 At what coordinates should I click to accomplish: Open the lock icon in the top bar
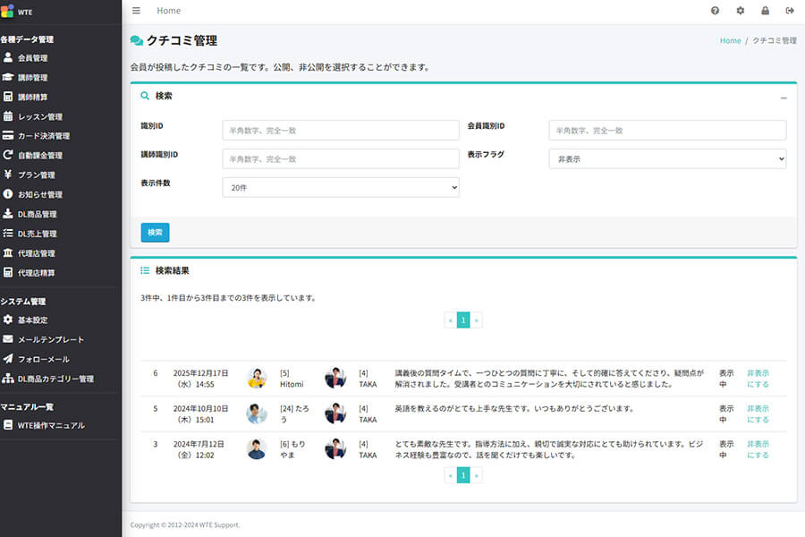[765, 10]
